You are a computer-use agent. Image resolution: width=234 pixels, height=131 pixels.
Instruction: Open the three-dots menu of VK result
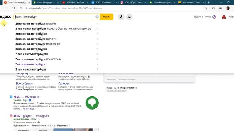click(33, 100)
